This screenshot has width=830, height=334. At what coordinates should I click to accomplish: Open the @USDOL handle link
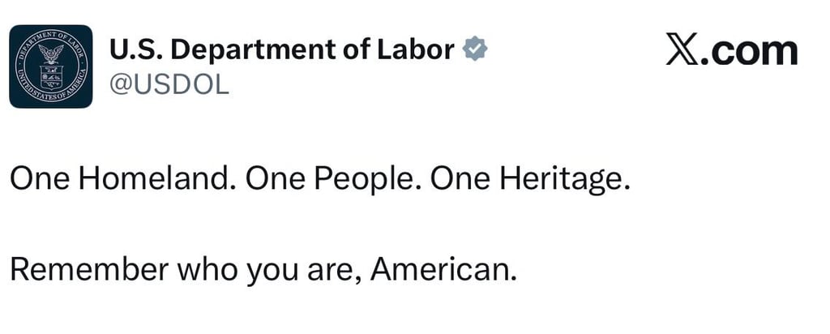tap(169, 84)
